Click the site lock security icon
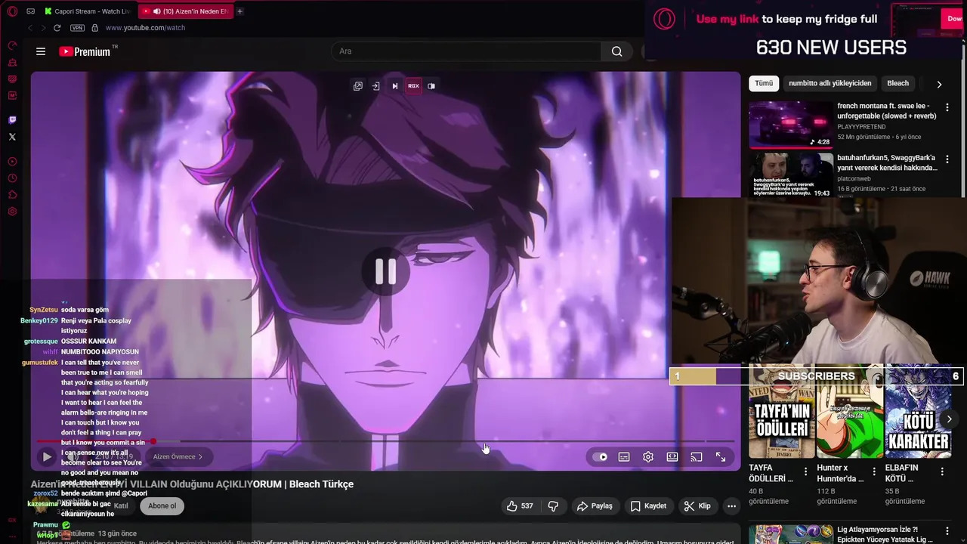 [x=94, y=28]
